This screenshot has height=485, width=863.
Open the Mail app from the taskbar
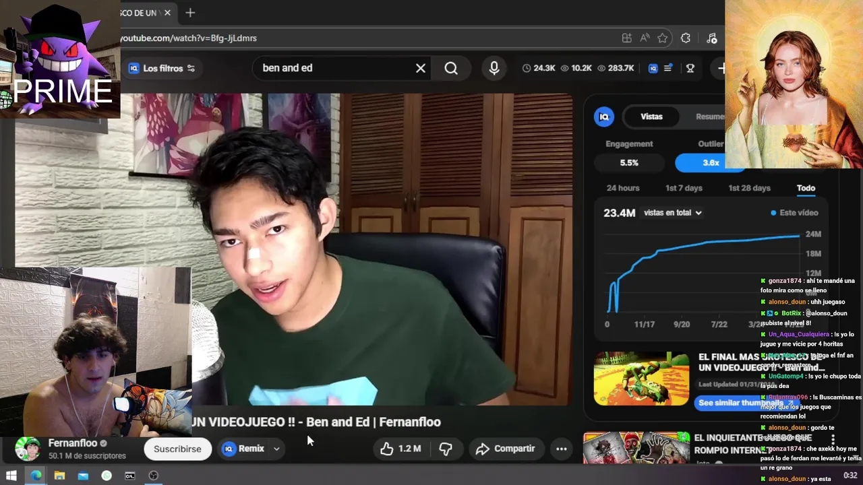point(83,476)
